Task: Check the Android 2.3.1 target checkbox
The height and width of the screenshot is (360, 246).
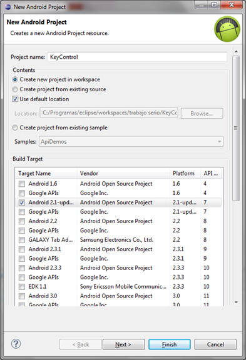Action: [x=22, y=249]
